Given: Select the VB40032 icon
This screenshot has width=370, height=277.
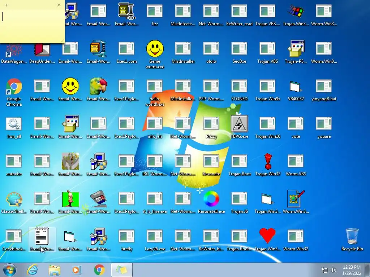Looking at the screenshot, I should coord(296,86).
